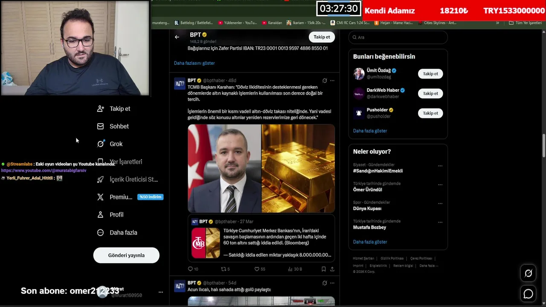The image size is (546, 307).
Task: Open BPT avatar on Acun Ilıcalı post
Action: pos(180,285)
